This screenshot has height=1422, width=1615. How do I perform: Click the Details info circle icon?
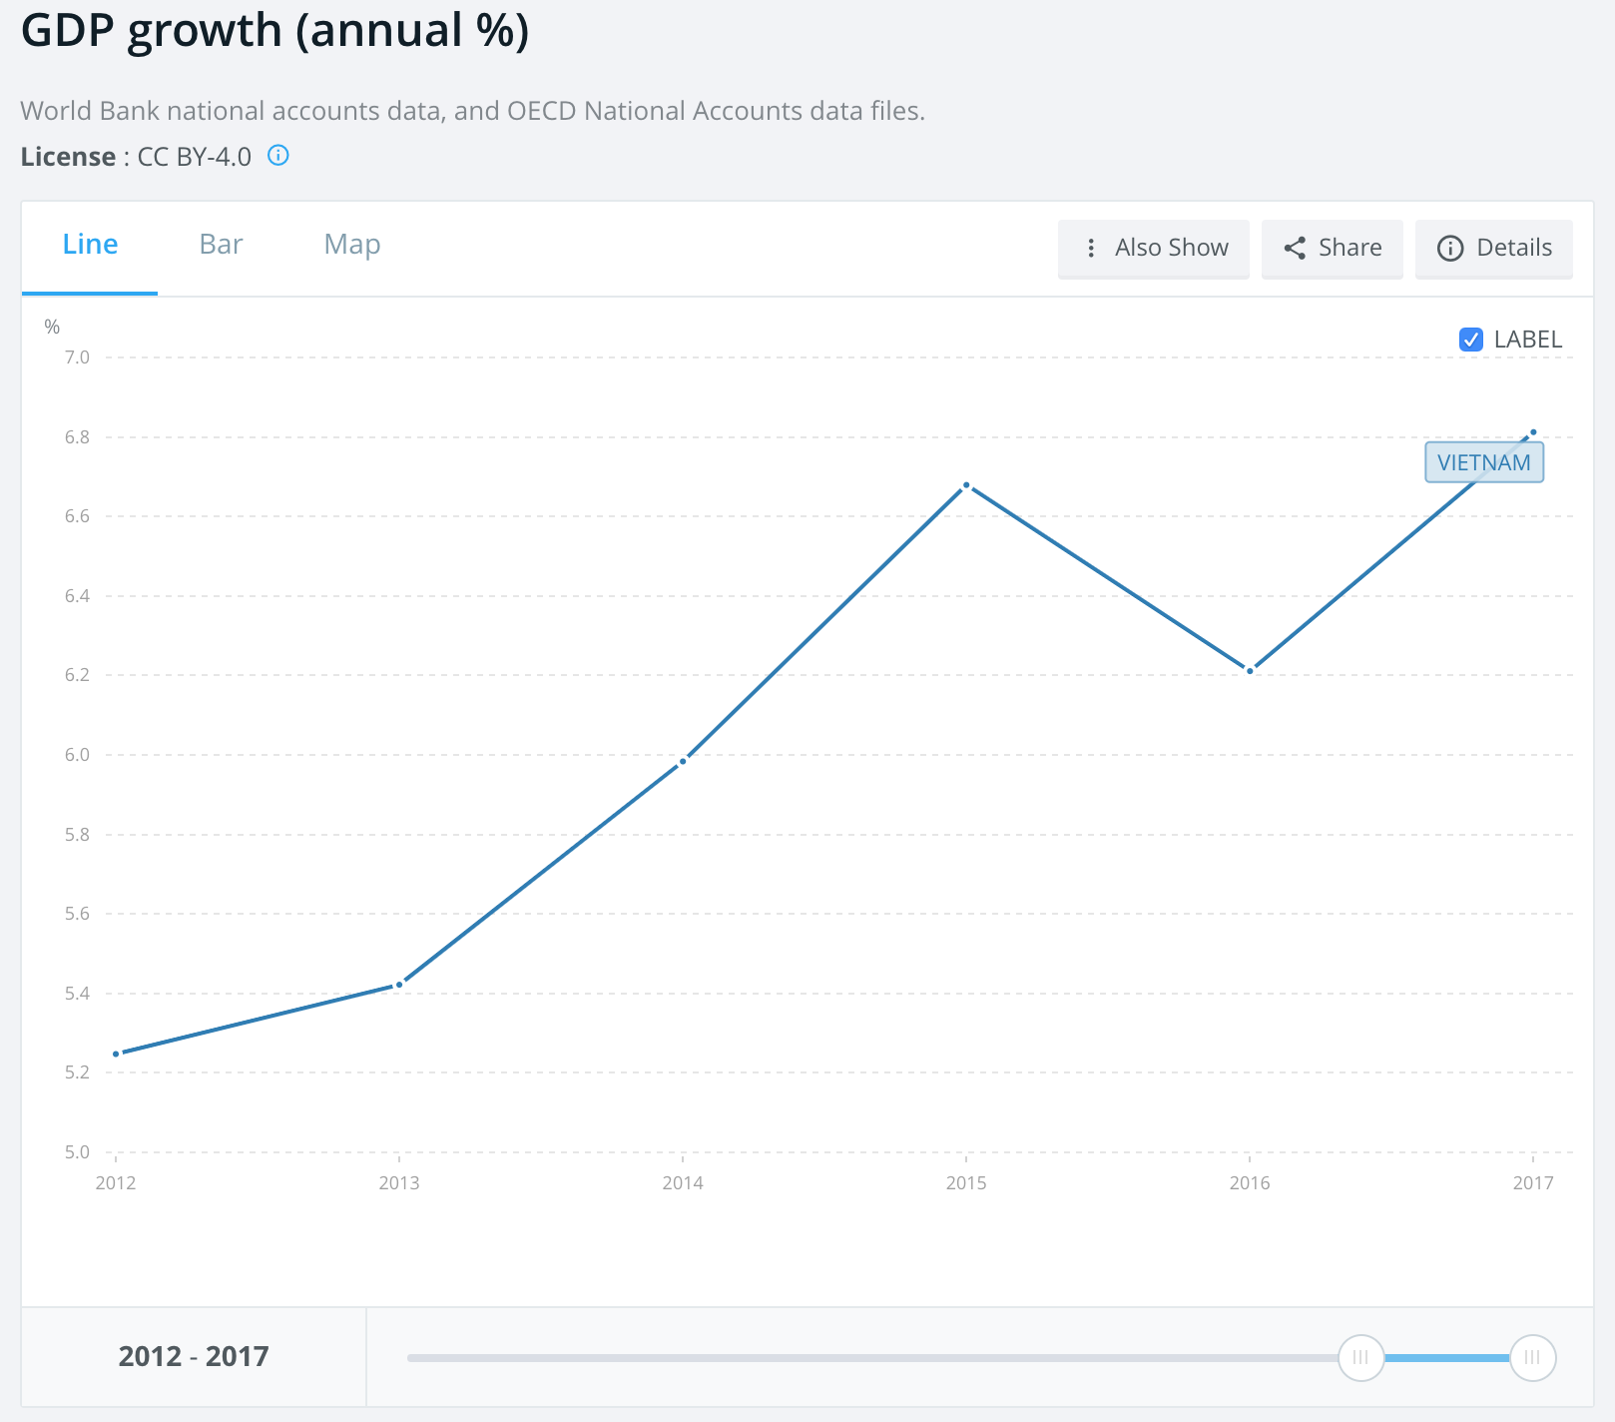click(1449, 248)
